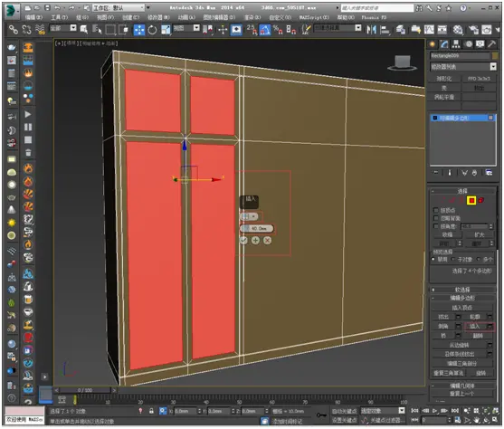Screen dimensions: 504x429
Task: Select the Move tool in main toolbar
Action: (x=139, y=30)
